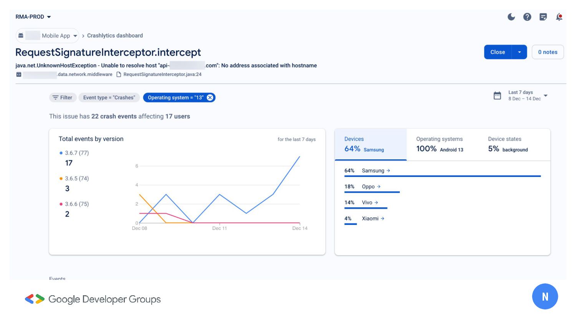Switch to the Device states tab
This screenshot has width=576, height=324.
(508, 144)
